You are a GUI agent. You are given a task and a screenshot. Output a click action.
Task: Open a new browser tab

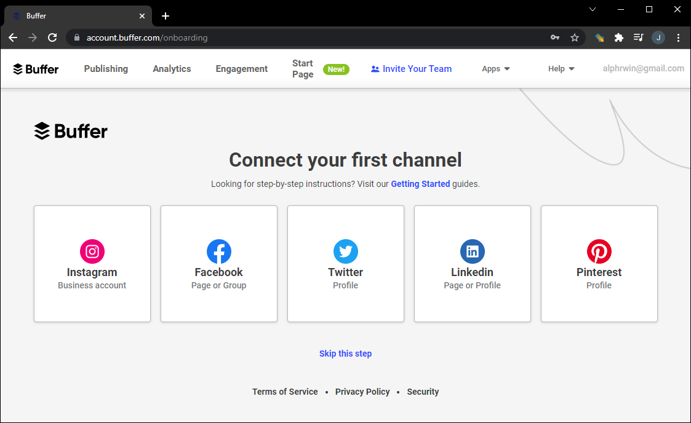tap(166, 16)
